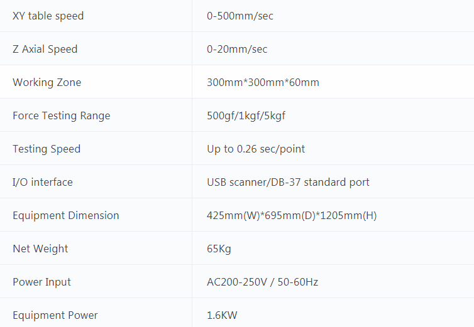Click the Net Weight label
Screen dimensions: 474x327
[40, 249]
